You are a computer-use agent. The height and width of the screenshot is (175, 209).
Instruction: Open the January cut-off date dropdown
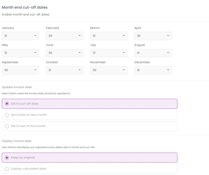[20, 36]
